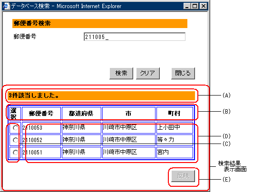Viewport: 253px width, 192px height.
Task: Click postal code cell 2110051
Action: point(41,152)
